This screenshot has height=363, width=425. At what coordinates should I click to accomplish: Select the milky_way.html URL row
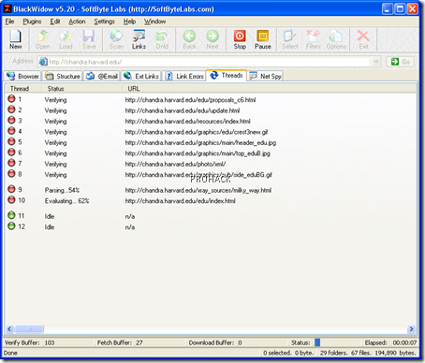198,190
